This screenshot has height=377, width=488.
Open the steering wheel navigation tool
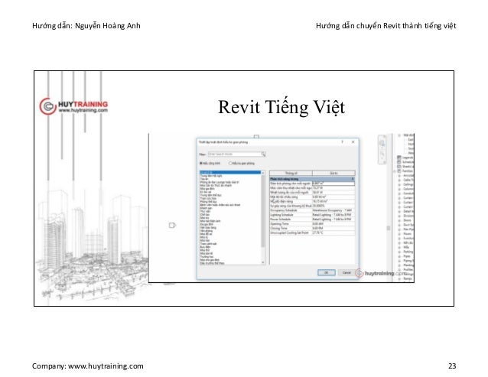pyautogui.click(x=382, y=144)
